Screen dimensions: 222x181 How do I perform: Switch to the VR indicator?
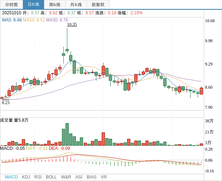[x=103, y=177]
